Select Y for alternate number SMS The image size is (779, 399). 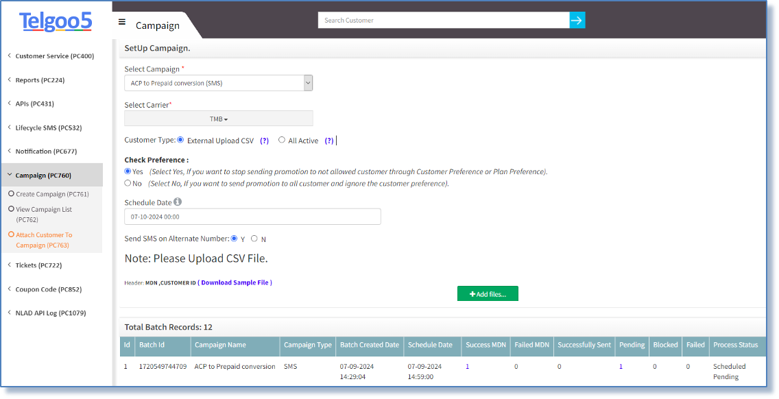coord(234,239)
